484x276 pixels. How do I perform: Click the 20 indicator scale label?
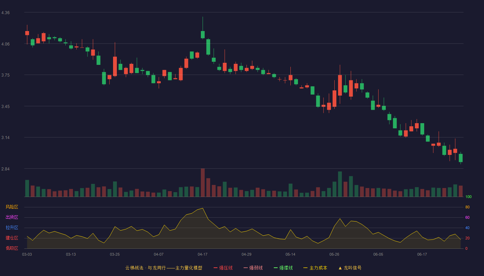coord(467,238)
